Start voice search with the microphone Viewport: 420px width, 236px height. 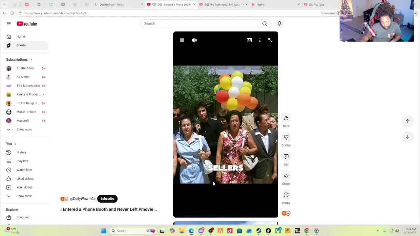(280, 24)
